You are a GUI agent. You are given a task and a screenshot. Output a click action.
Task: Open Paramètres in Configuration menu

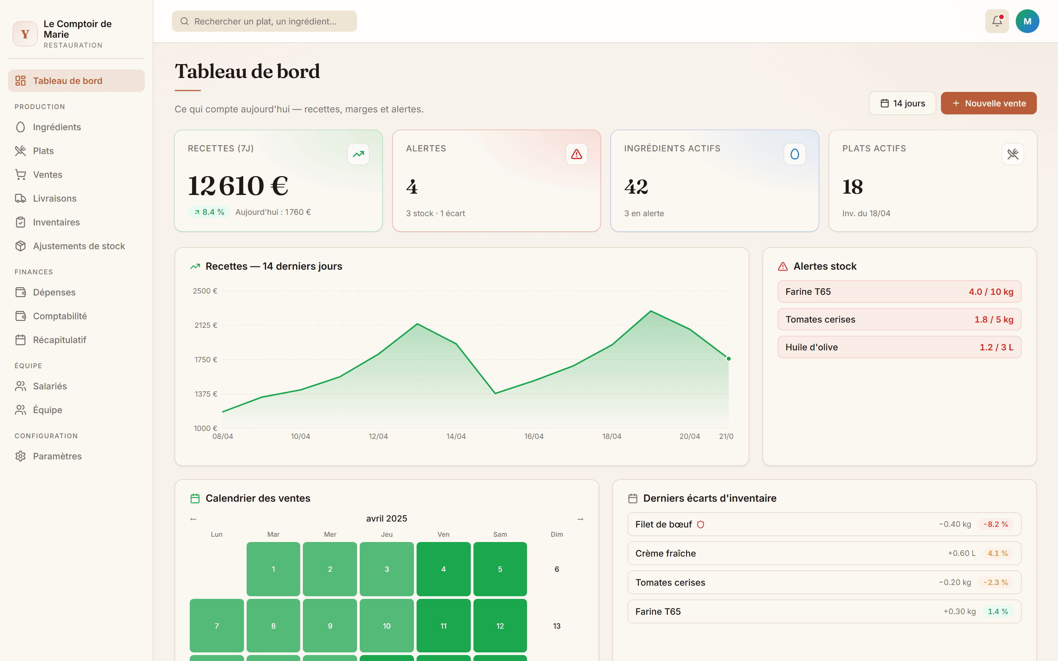coord(76,456)
